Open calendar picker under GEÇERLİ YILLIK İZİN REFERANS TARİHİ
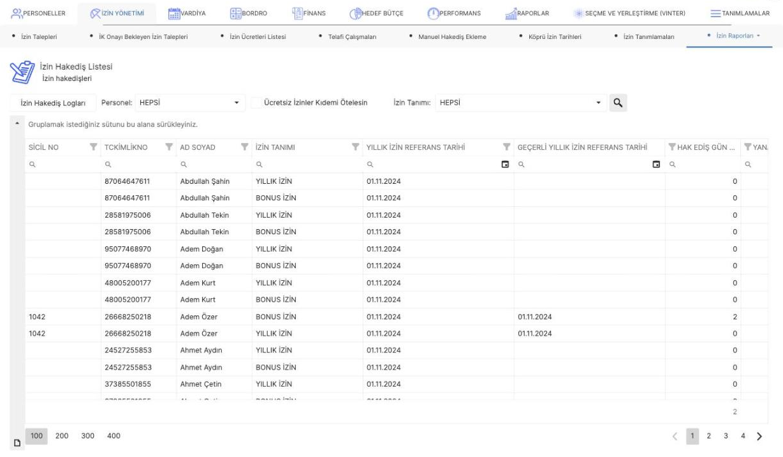This screenshot has height=457, width=783. [657, 165]
